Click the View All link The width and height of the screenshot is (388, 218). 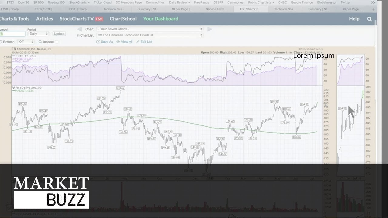(127, 42)
